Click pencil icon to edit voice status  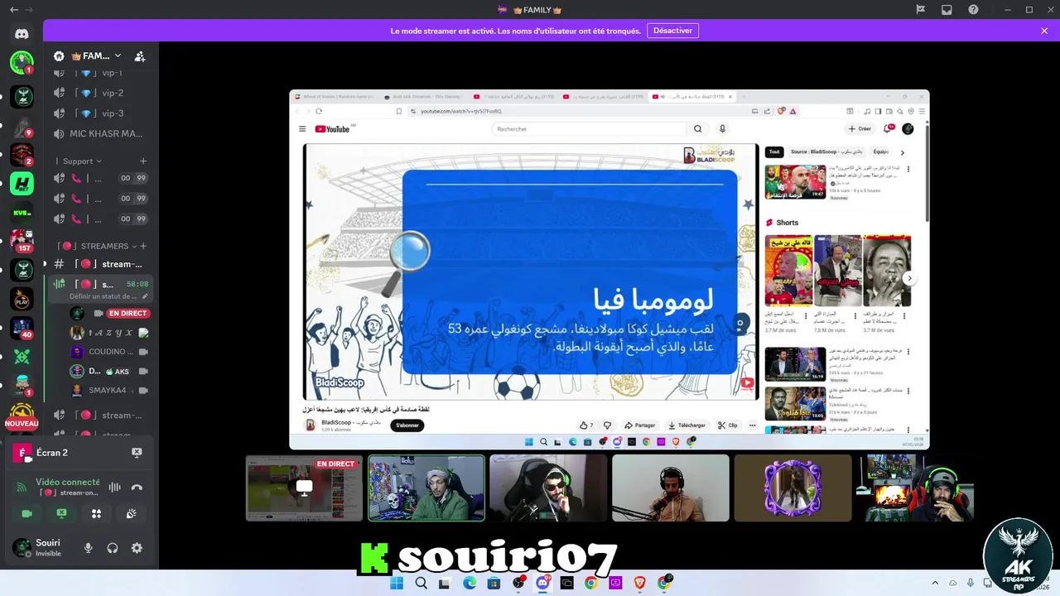pos(145,296)
